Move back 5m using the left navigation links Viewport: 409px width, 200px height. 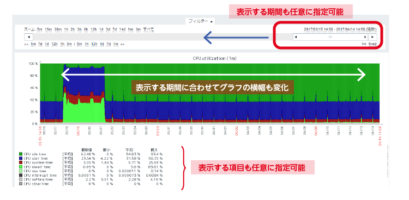click(x=69, y=44)
